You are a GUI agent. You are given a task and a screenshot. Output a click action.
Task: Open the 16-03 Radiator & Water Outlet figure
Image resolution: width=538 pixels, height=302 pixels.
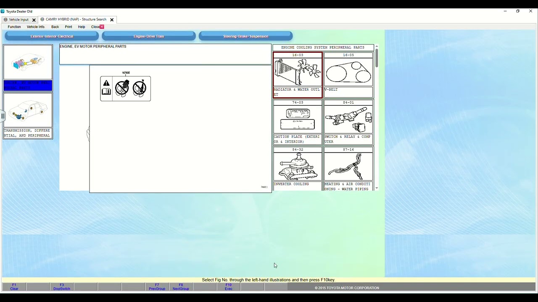(x=298, y=75)
